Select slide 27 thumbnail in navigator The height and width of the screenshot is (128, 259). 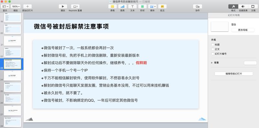(x=13, y=111)
